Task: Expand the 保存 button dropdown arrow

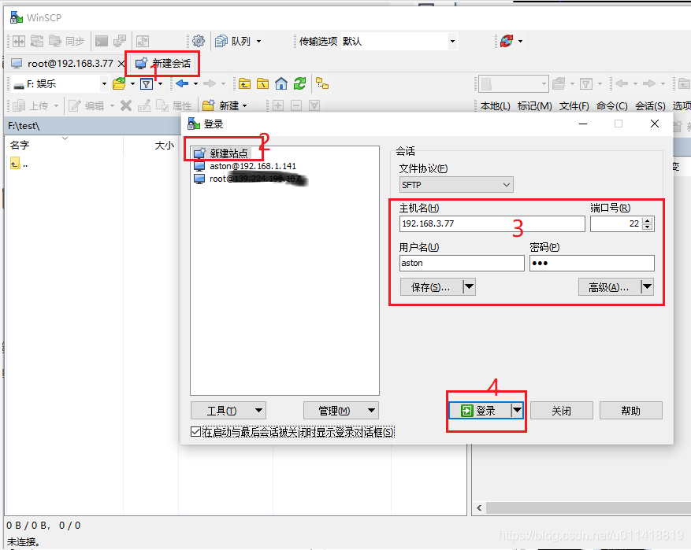Action: 469,287
